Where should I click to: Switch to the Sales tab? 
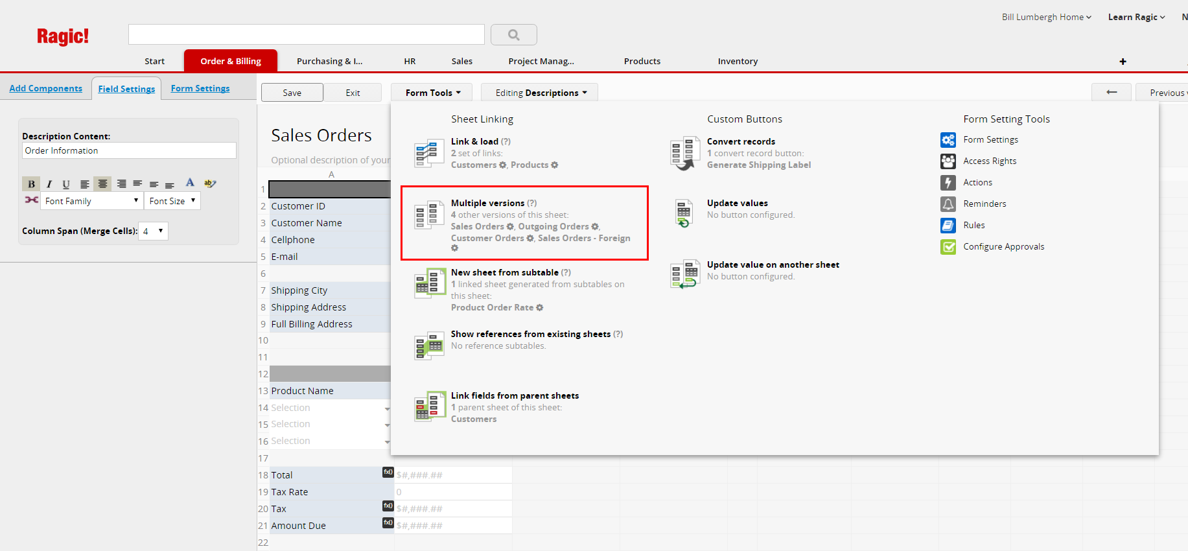(461, 62)
